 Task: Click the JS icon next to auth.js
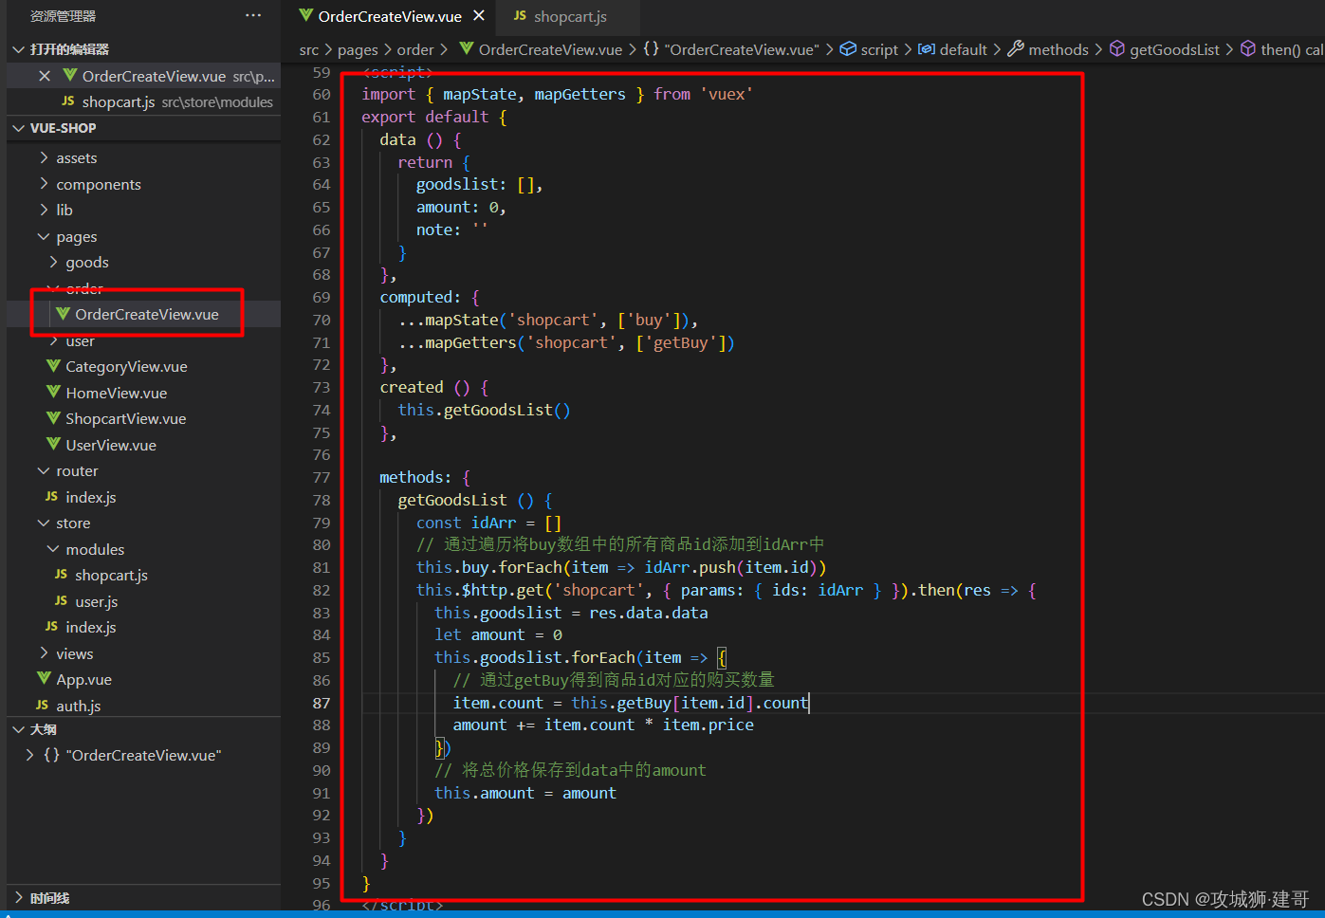tap(42, 706)
